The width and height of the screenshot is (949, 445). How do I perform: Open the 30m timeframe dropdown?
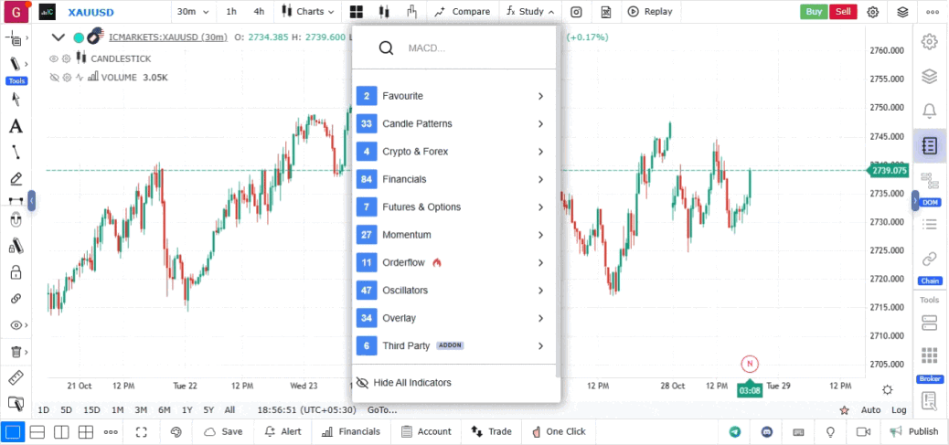point(192,12)
